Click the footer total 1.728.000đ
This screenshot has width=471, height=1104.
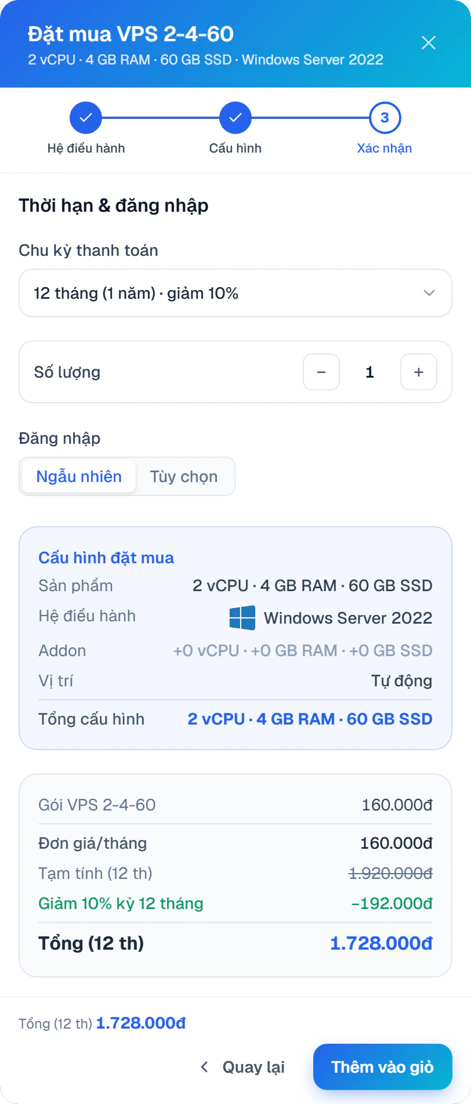point(141,1023)
